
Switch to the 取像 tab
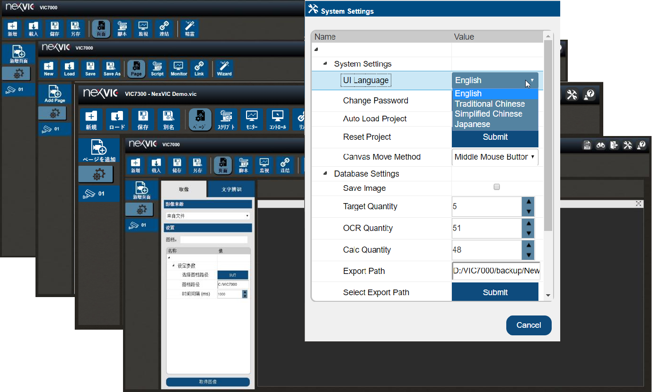coord(184,189)
